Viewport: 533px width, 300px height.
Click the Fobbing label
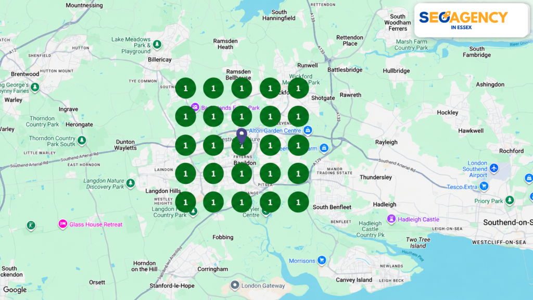pyautogui.click(x=223, y=238)
